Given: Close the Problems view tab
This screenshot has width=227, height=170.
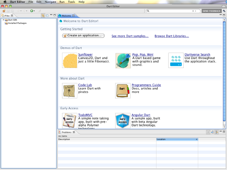Looking at the screenshot, I should coord(74,132).
